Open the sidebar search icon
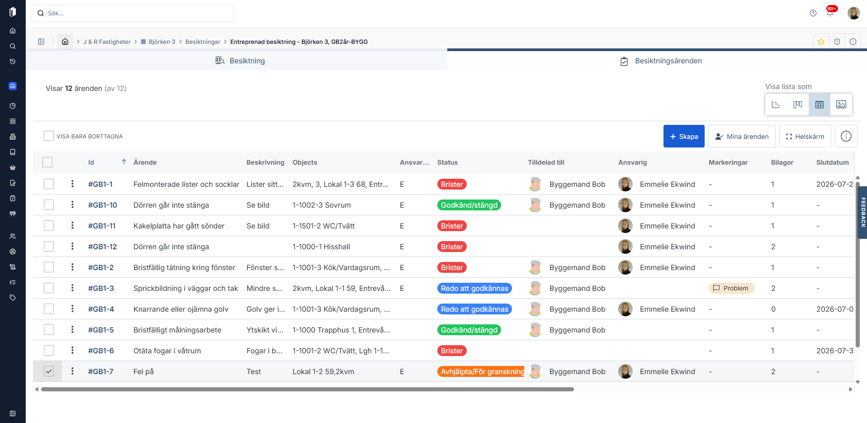 (x=13, y=46)
